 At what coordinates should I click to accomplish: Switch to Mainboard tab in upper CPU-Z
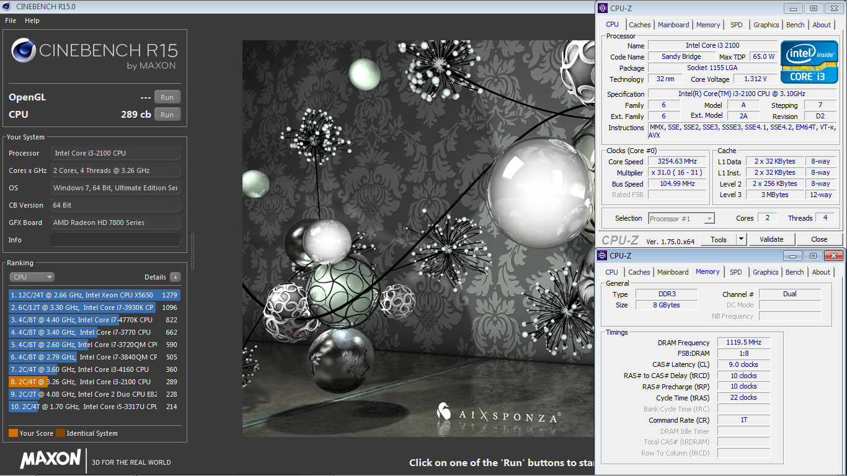(x=673, y=25)
